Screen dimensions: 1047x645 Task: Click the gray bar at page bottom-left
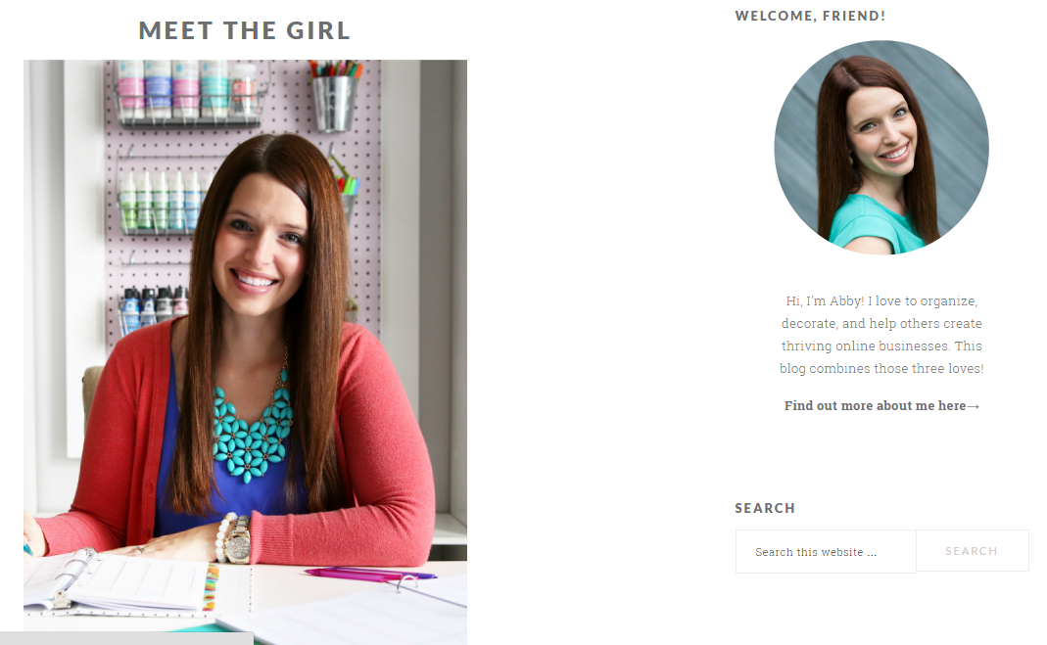[x=127, y=638]
